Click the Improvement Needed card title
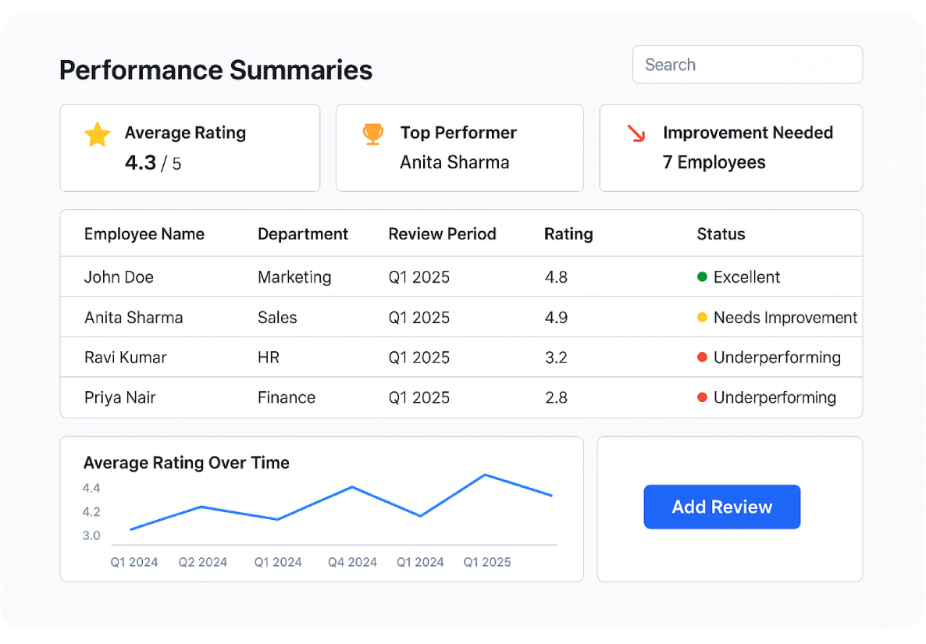Image resolution: width=926 pixels, height=644 pixels. coord(748,133)
